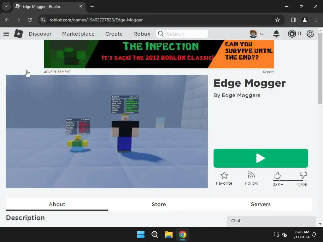Open the Discover menu item
Screen dimensions: 323x242
(40, 33)
